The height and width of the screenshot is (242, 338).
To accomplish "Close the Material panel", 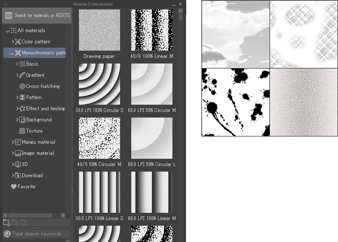I will click(181, 4).
